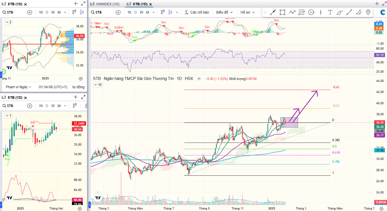Open main chart settings gear icon
This screenshot has width=387, height=211.
381,208
